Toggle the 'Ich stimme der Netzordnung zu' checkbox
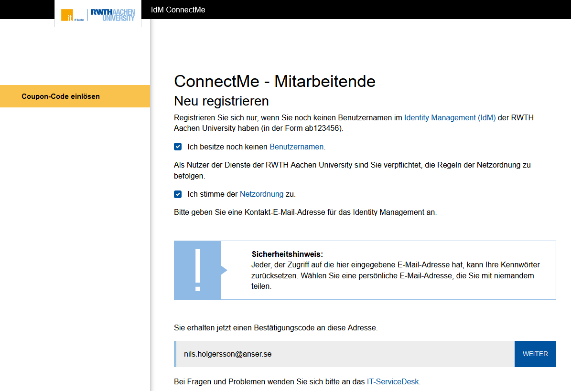571x391 pixels. tap(178, 194)
